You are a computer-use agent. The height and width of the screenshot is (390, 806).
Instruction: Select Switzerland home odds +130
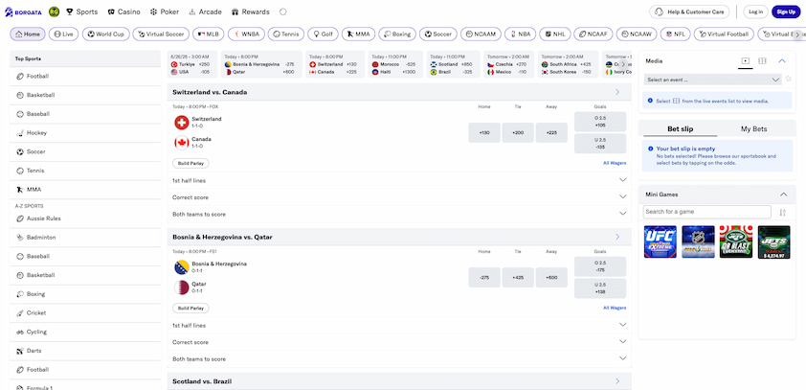484,133
